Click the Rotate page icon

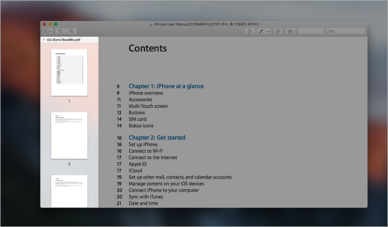click(278, 31)
